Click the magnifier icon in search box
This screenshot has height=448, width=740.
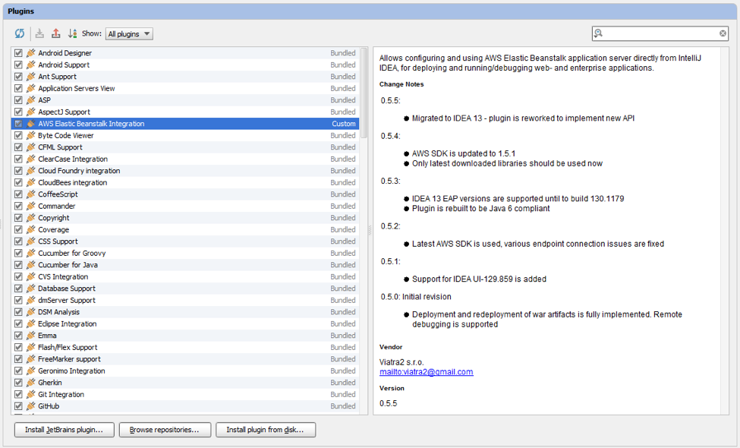pyautogui.click(x=598, y=33)
